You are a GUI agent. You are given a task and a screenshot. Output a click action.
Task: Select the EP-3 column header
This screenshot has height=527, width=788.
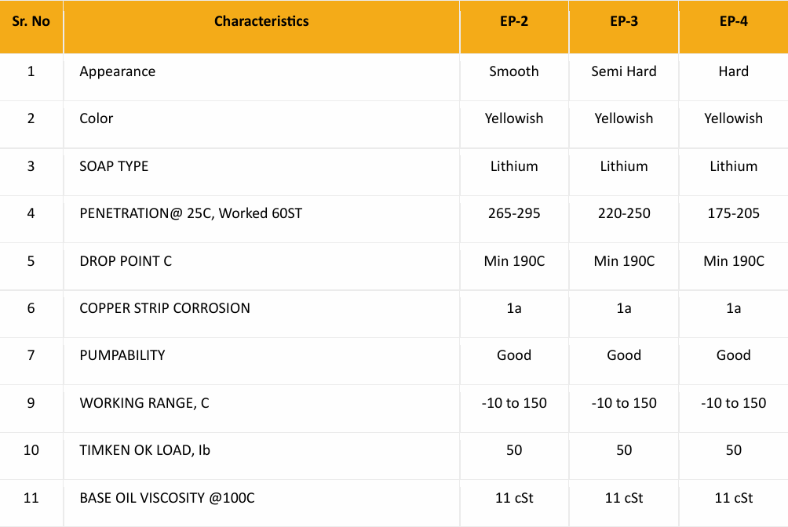[x=624, y=21]
